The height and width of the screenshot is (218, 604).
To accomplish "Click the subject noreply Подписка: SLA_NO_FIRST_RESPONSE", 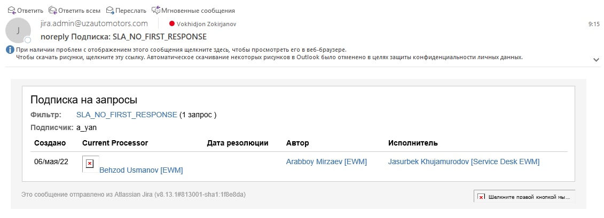I will click(124, 37).
